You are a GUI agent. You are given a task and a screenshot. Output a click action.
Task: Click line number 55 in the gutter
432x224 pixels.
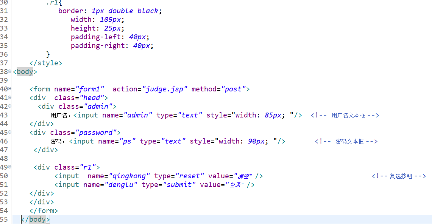pos(4,219)
